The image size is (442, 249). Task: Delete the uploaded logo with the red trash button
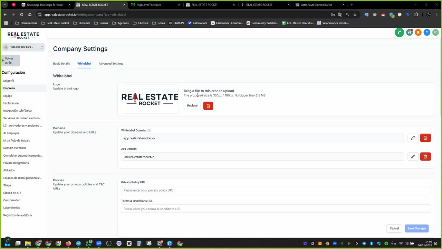pyautogui.click(x=208, y=105)
